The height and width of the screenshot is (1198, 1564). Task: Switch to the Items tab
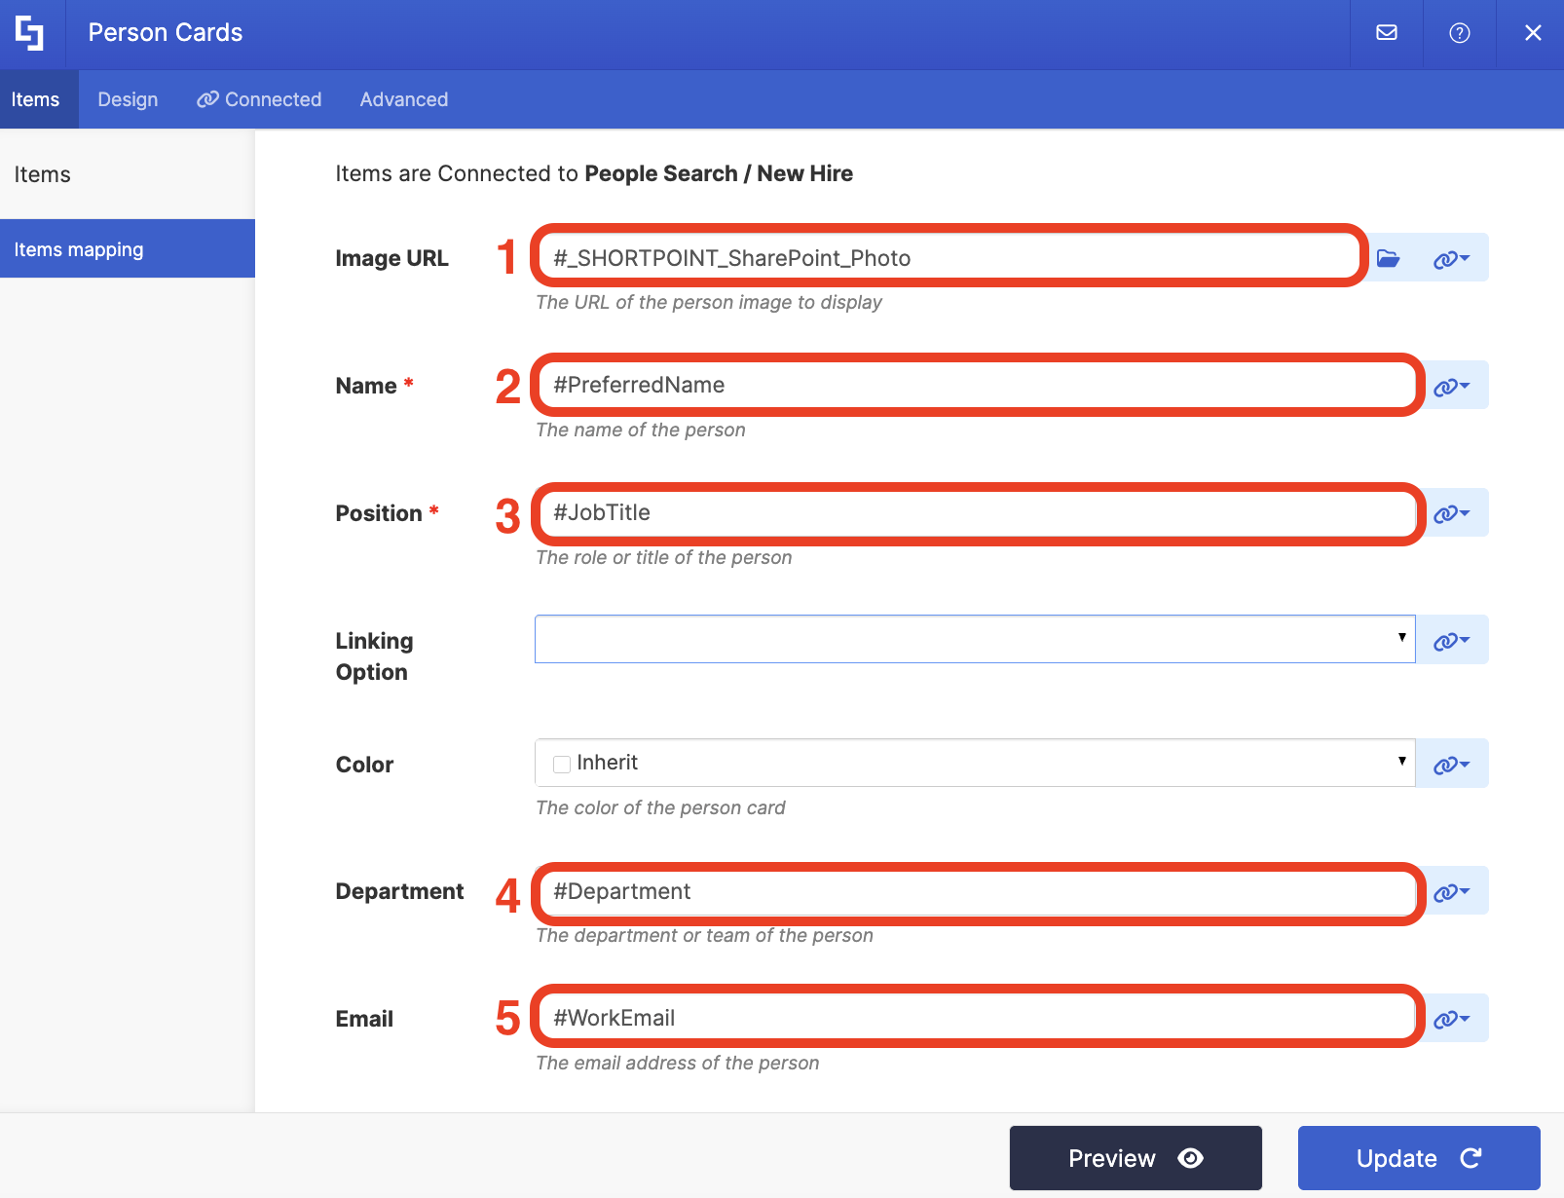(x=36, y=99)
